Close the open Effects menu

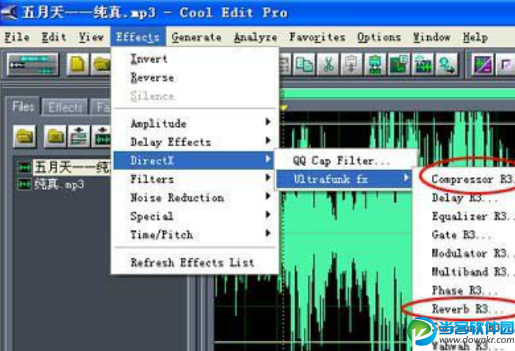[x=138, y=37]
